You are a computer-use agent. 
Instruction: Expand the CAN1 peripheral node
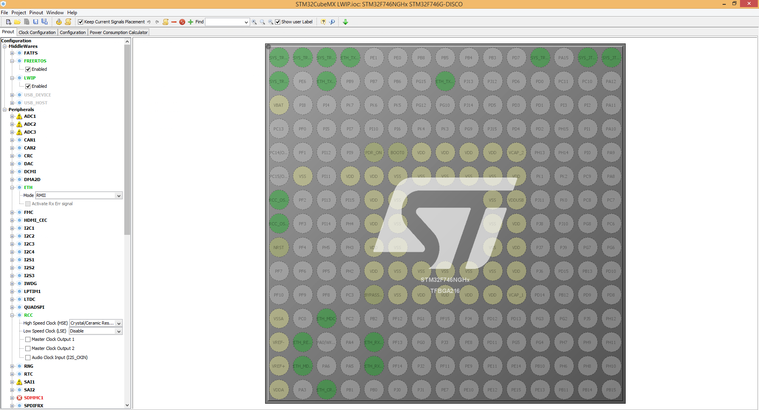pos(12,140)
